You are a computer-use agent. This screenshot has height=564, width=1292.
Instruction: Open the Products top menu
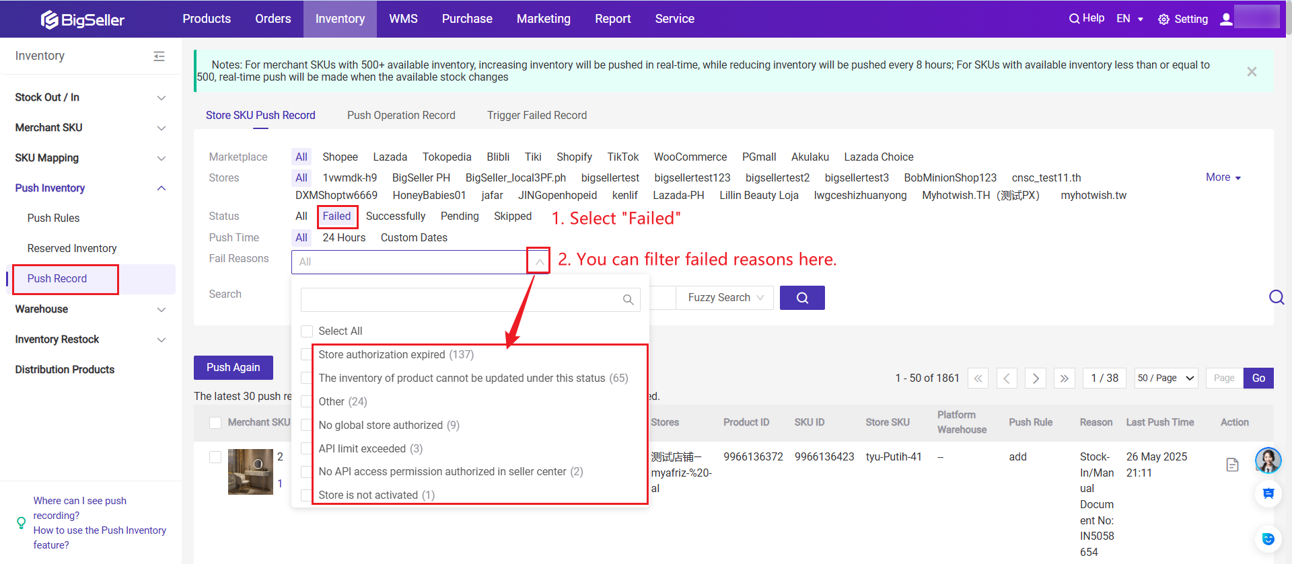[207, 19]
